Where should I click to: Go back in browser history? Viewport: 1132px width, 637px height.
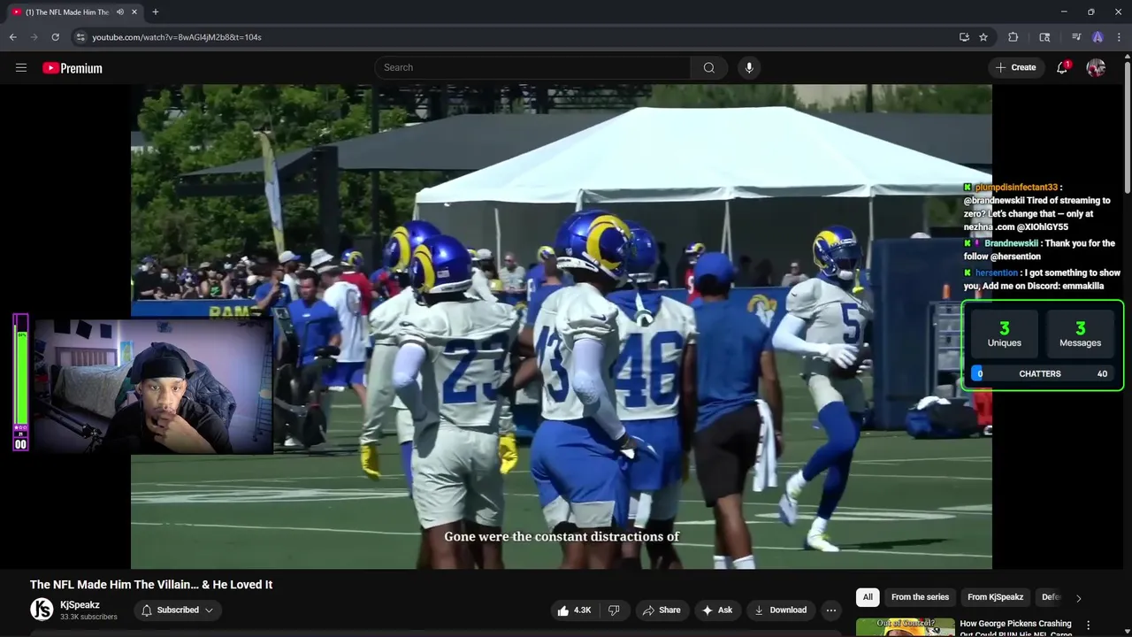click(13, 37)
